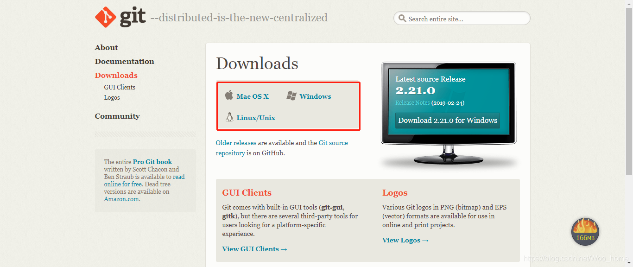Select Downloads in the sidebar
The width and height of the screenshot is (633, 267).
[x=116, y=75]
